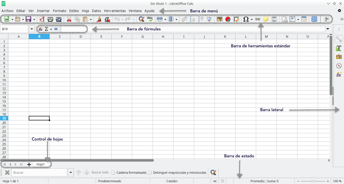
Task: Click the New spreadsheet icon
Action: [x=7, y=19]
